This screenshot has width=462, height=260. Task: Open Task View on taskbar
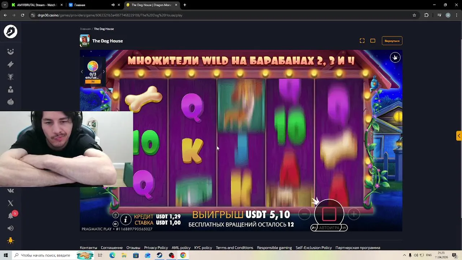click(100, 255)
